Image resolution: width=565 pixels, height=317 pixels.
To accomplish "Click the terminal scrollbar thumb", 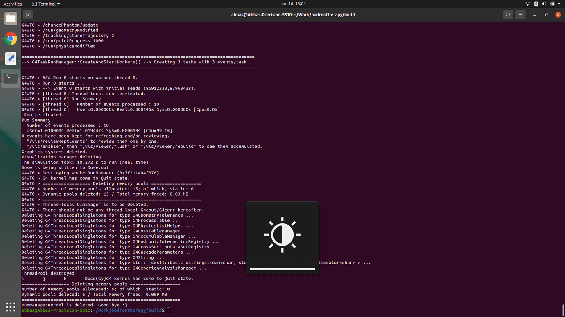I will (563, 310).
